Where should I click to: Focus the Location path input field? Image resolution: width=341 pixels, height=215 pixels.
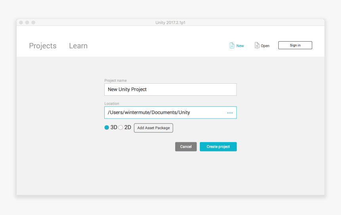tap(170, 113)
